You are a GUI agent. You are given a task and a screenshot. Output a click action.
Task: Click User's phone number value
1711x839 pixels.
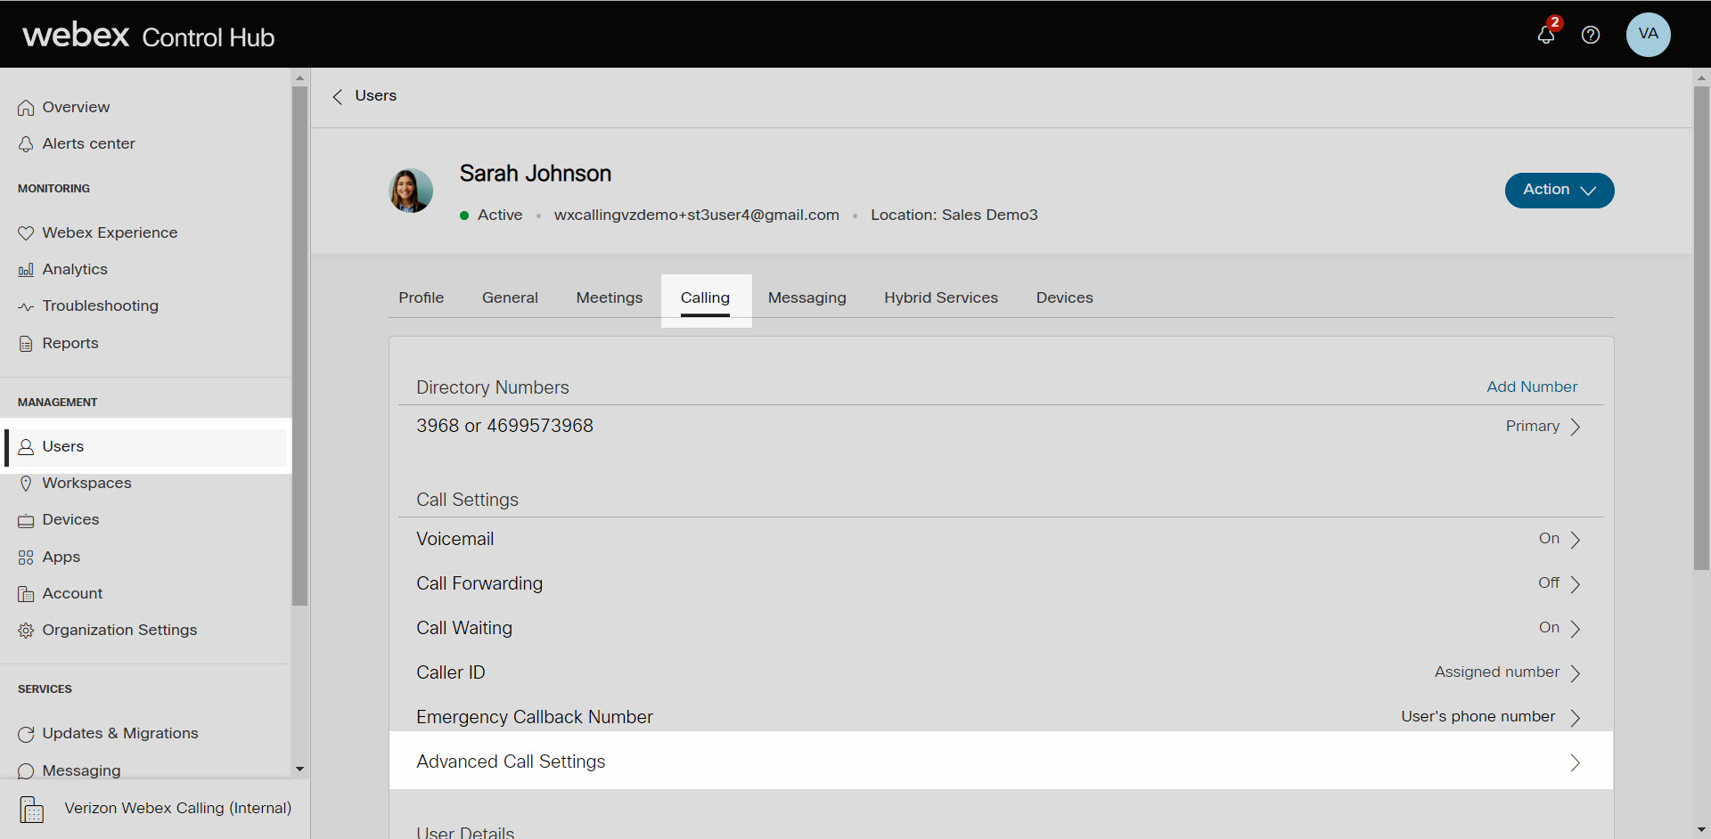click(x=1478, y=716)
